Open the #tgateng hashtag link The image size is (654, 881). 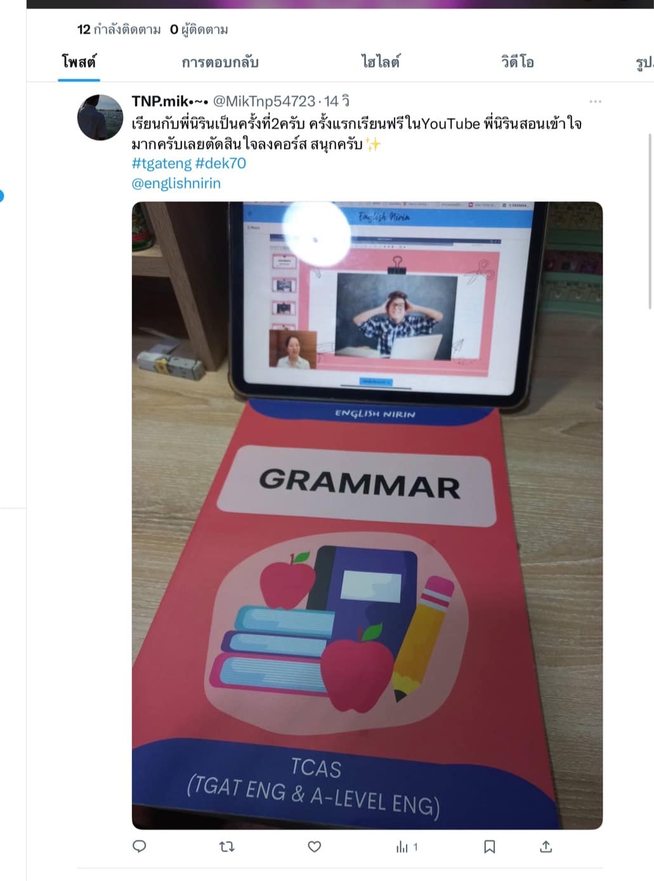(x=162, y=163)
